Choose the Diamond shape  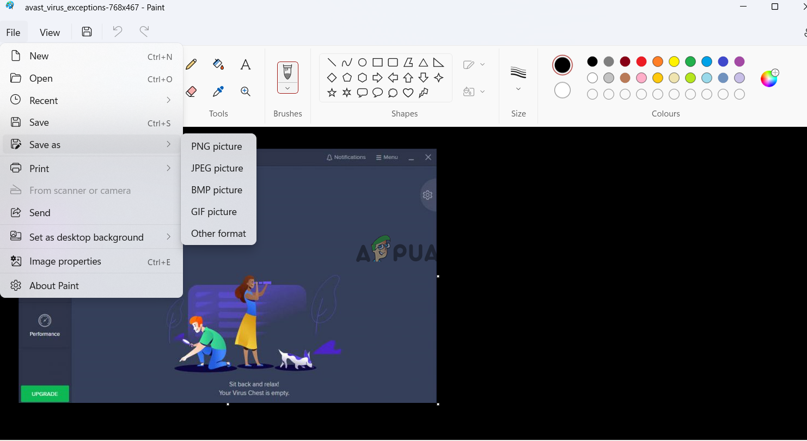332,78
